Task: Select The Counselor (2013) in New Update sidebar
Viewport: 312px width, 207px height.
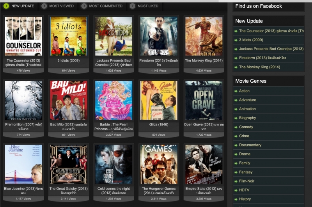Action: point(269,31)
